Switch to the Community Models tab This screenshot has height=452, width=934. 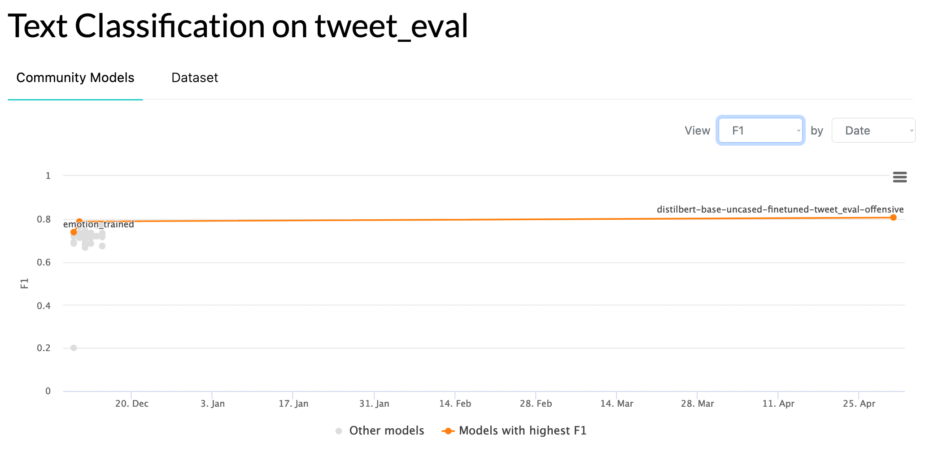(x=75, y=78)
